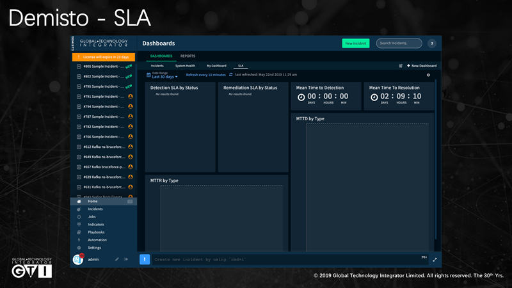
Task: Click the dashboard vertical scrollbar
Action: pyautogui.click(x=436, y=159)
